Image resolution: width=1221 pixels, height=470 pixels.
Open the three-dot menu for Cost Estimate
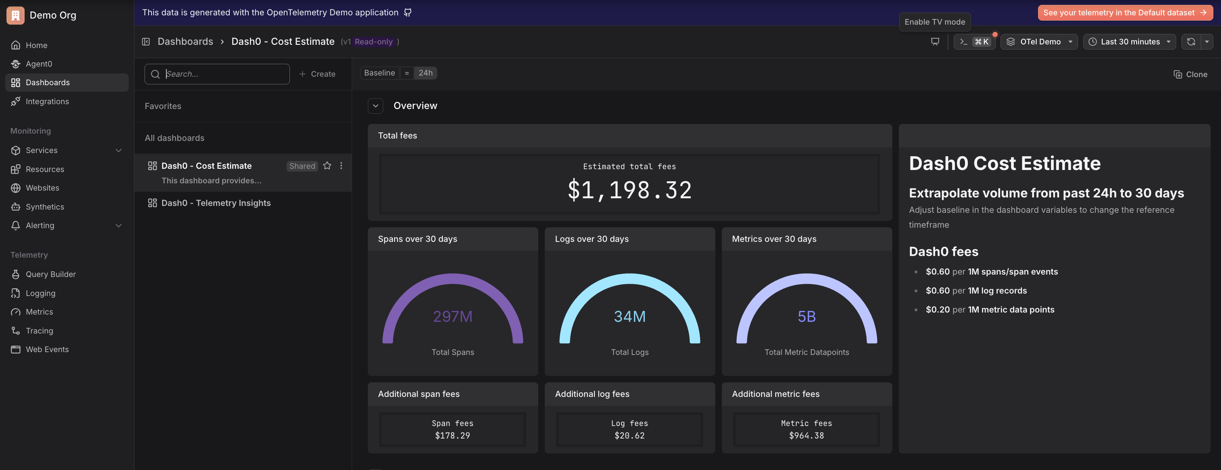click(341, 166)
